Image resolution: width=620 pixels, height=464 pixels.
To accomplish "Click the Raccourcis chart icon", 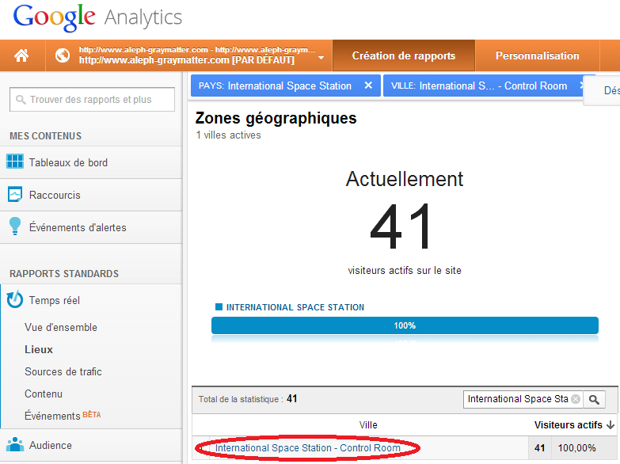I will pyautogui.click(x=15, y=194).
